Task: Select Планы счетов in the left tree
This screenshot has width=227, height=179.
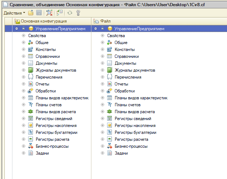Action: point(49,105)
